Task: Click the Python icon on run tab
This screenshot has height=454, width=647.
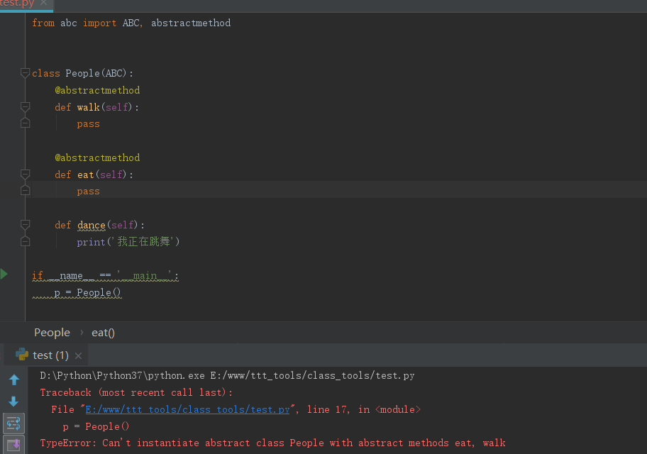Action: click(x=22, y=355)
